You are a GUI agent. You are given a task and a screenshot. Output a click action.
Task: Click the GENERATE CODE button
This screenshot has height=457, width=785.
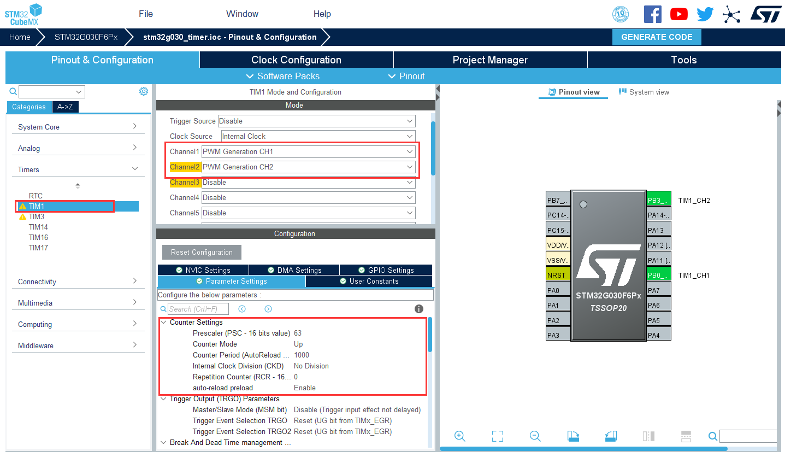click(657, 37)
